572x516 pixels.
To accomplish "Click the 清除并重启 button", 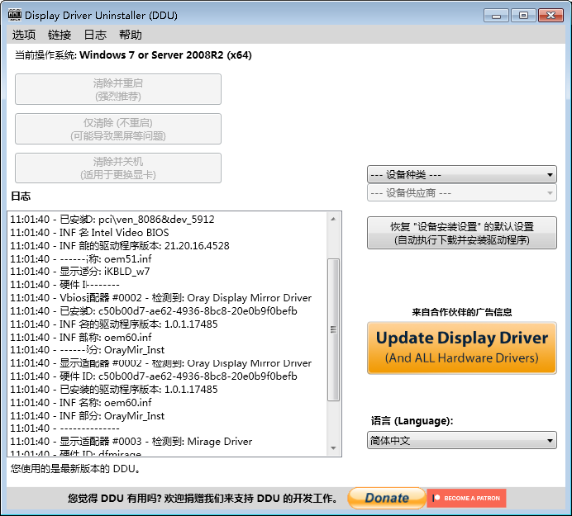I will pos(118,89).
